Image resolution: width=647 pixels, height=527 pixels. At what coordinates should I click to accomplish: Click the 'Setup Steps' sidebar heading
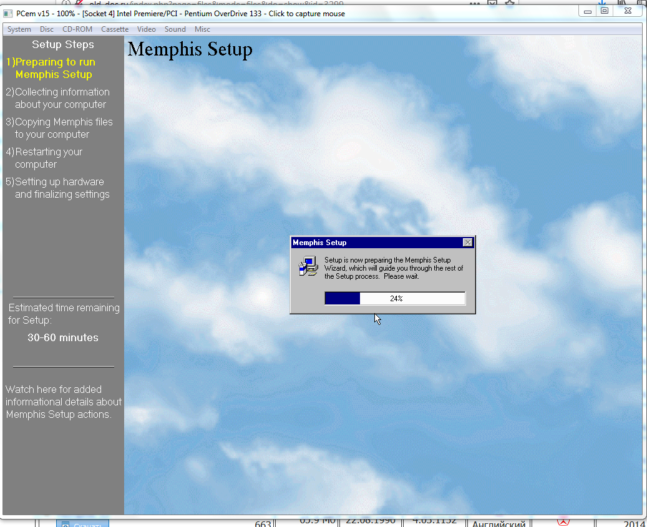coord(63,44)
